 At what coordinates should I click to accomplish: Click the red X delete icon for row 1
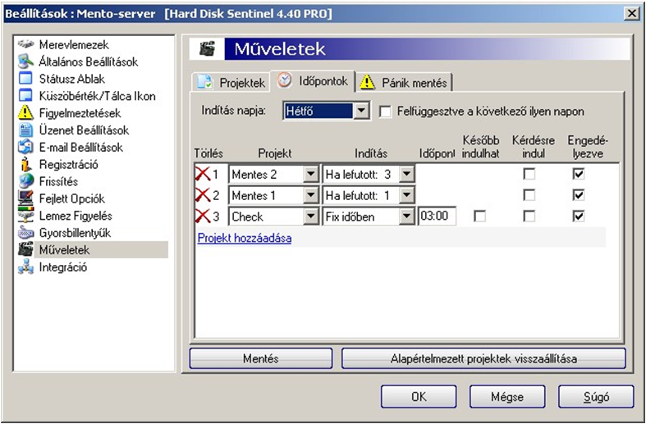coord(202,175)
